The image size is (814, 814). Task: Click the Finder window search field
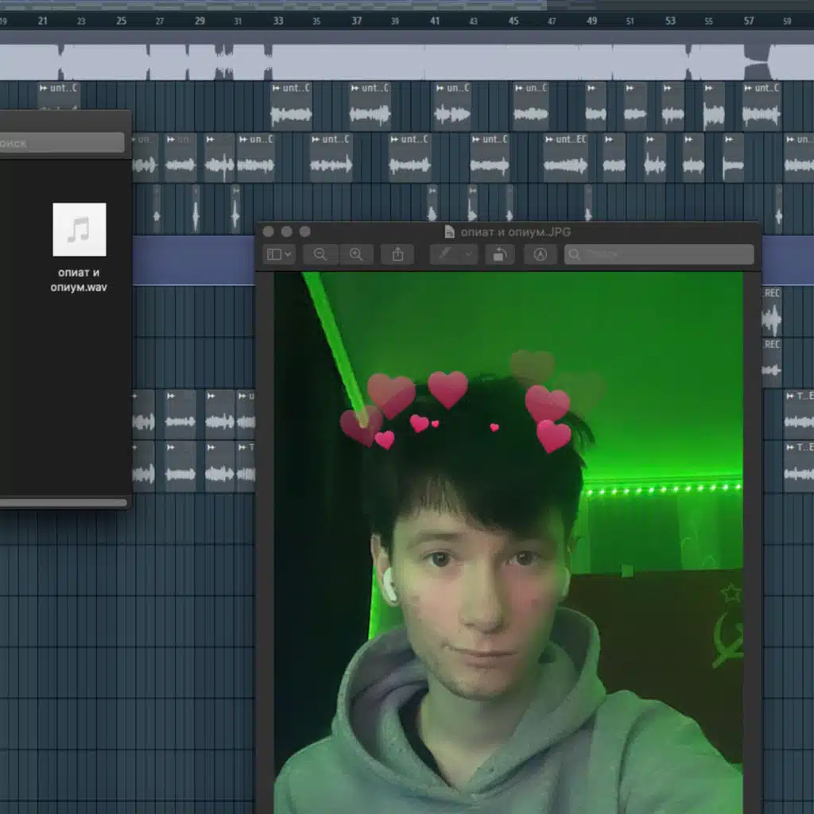click(x=62, y=143)
